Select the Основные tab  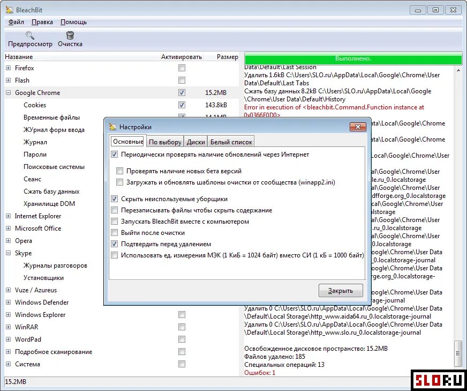pos(128,142)
